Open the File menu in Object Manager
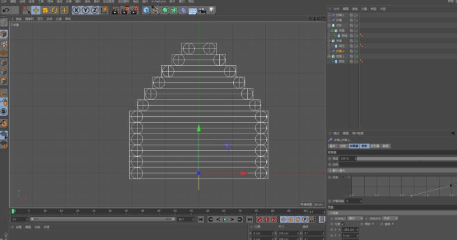 336,9
